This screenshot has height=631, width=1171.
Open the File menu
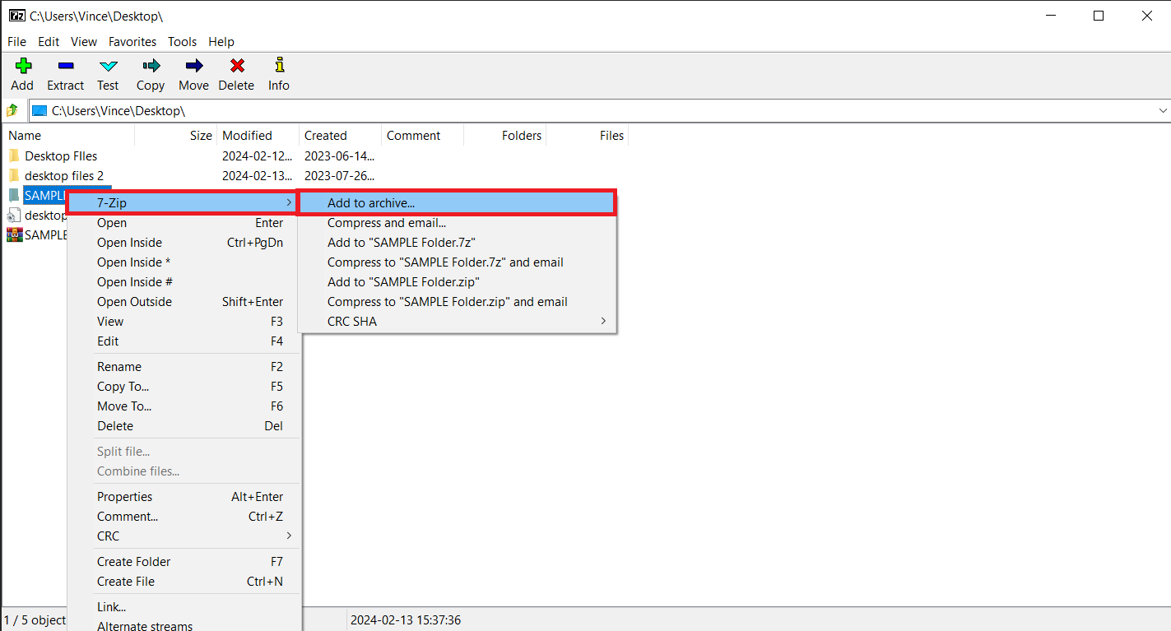16,41
